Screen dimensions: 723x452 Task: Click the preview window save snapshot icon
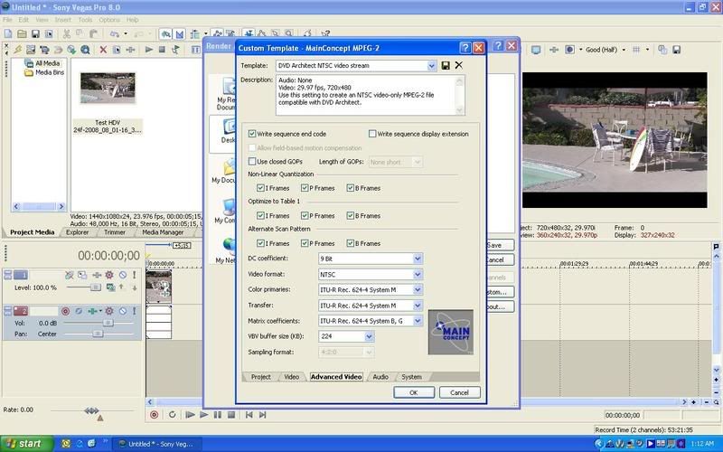[676, 50]
